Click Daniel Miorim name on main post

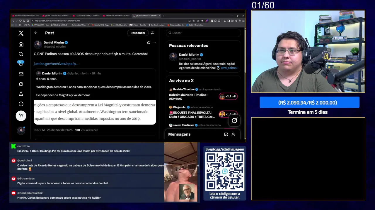coord(54,43)
